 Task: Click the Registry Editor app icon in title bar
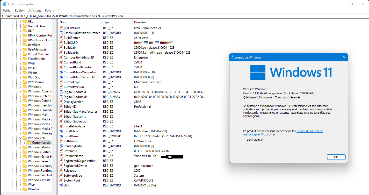pyautogui.click(x=5, y=4)
